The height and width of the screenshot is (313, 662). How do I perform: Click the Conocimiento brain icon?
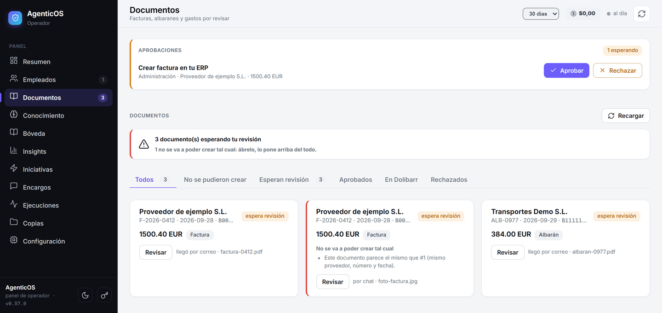14,115
